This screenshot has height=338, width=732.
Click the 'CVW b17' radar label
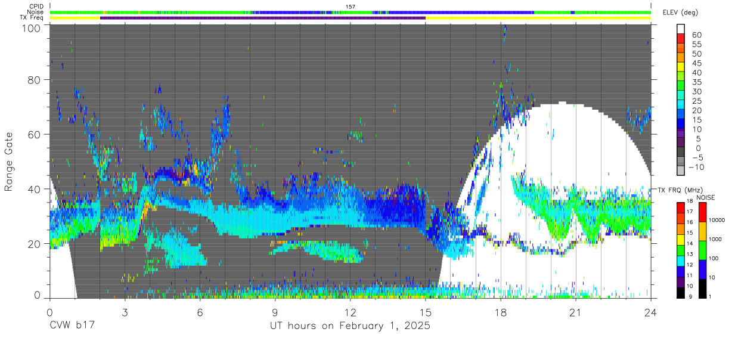[x=72, y=327]
